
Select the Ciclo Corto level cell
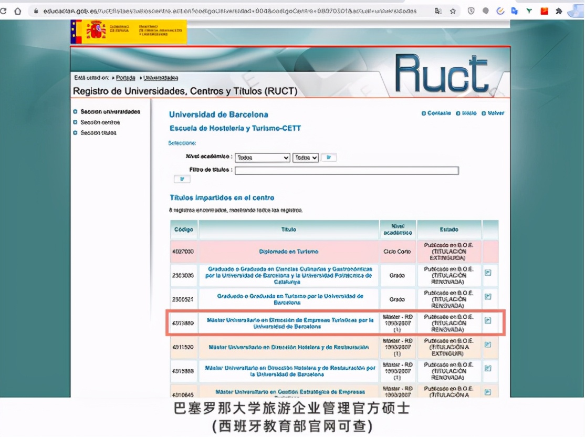(398, 252)
